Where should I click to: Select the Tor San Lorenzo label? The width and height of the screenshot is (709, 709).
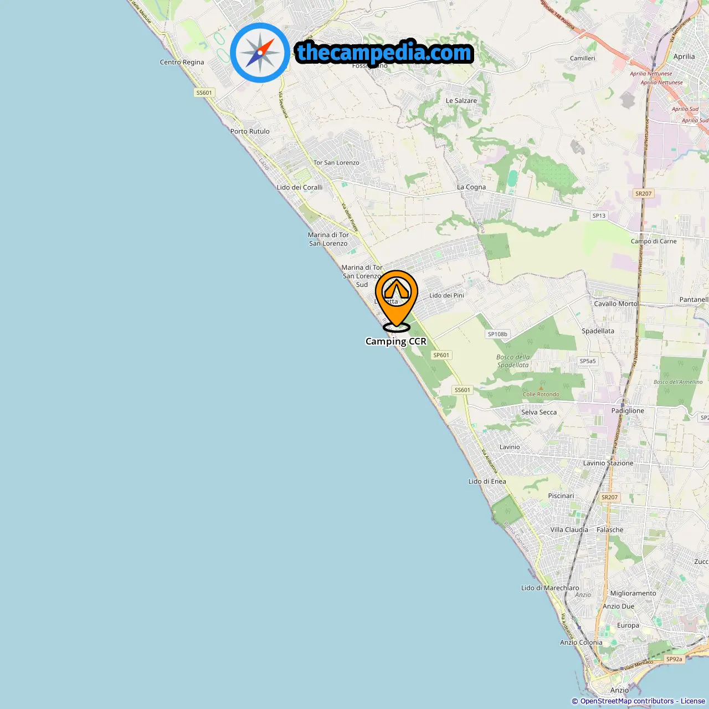pos(336,163)
